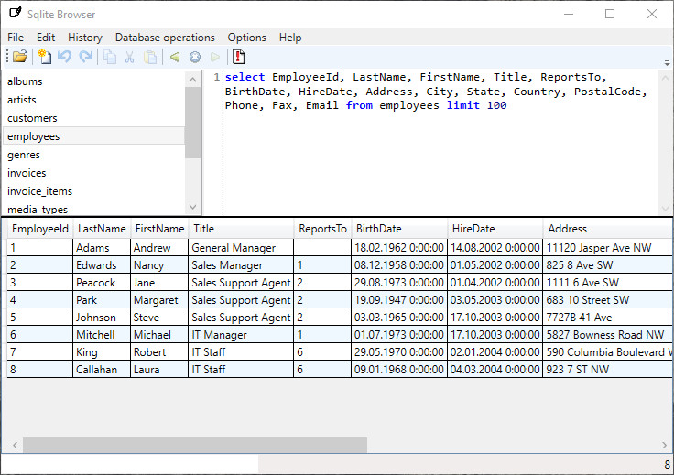Select address '11120 Jasper Ave NW'
Viewport: 674px width, 475px height.
[x=608, y=248]
